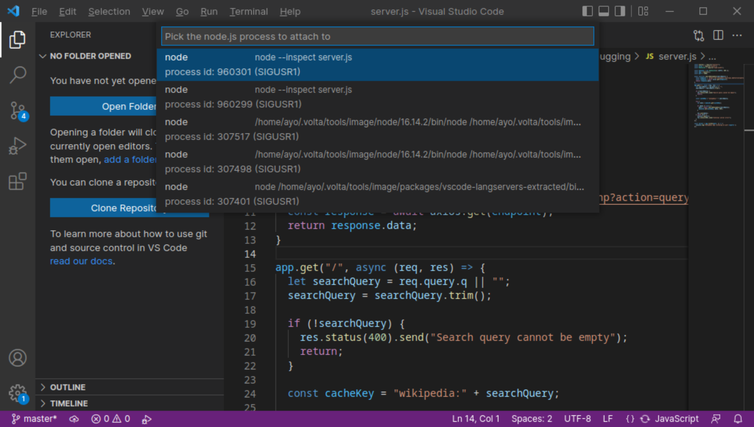Follow the read our docs link
The width and height of the screenshot is (754, 427).
click(82, 261)
